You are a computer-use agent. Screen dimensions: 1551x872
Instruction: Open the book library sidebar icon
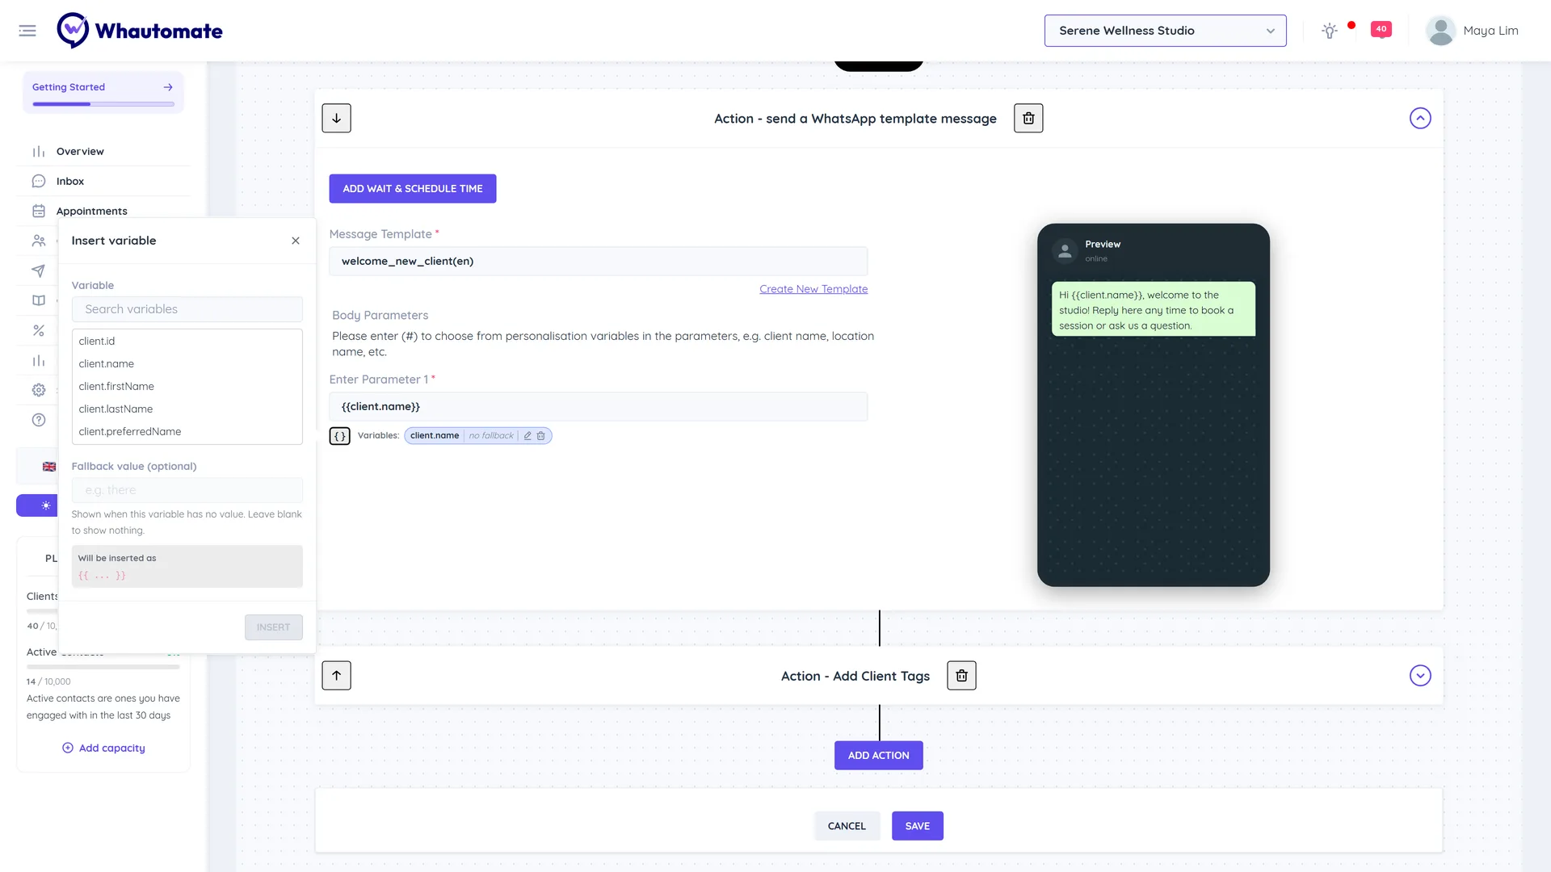(38, 300)
